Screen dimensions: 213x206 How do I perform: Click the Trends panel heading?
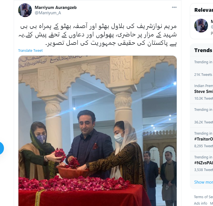[x=203, y=50]
